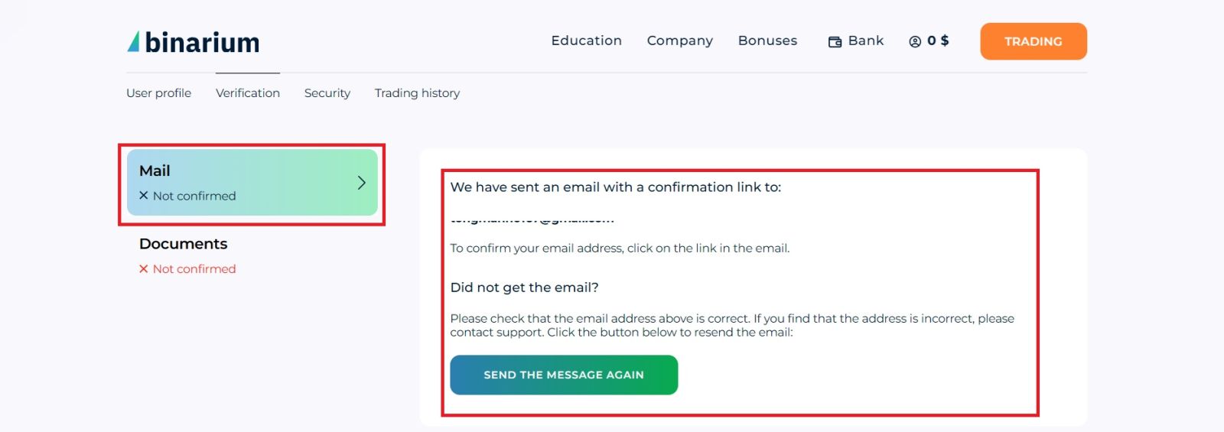
Task: Click the red X icon under Documents
Action: pos(144,269)
